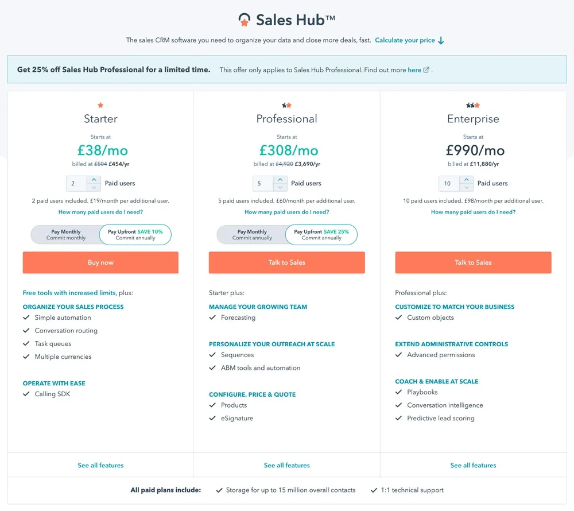Click the Enterprise plan stars icon
Screen dimensions: 574x511
click(x=473, y=105)
